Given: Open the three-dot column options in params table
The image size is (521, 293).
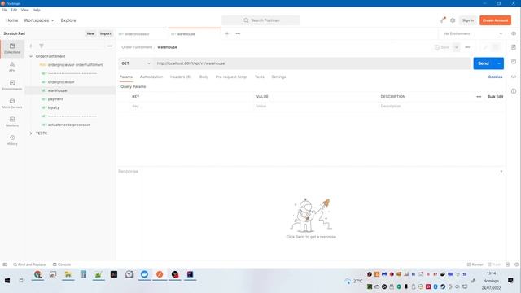Looking at the screenshot, I should coord(479,97).
